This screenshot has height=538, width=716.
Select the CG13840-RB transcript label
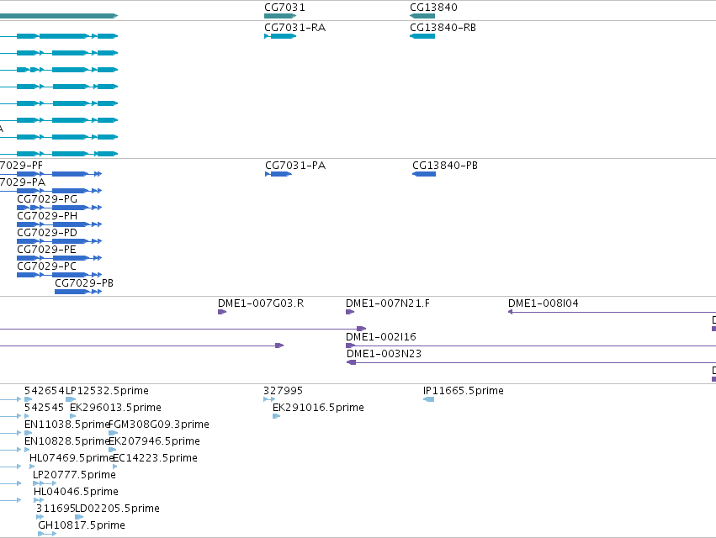click(443, 28)
